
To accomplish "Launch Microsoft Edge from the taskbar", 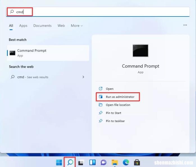I will coord(126,163).
